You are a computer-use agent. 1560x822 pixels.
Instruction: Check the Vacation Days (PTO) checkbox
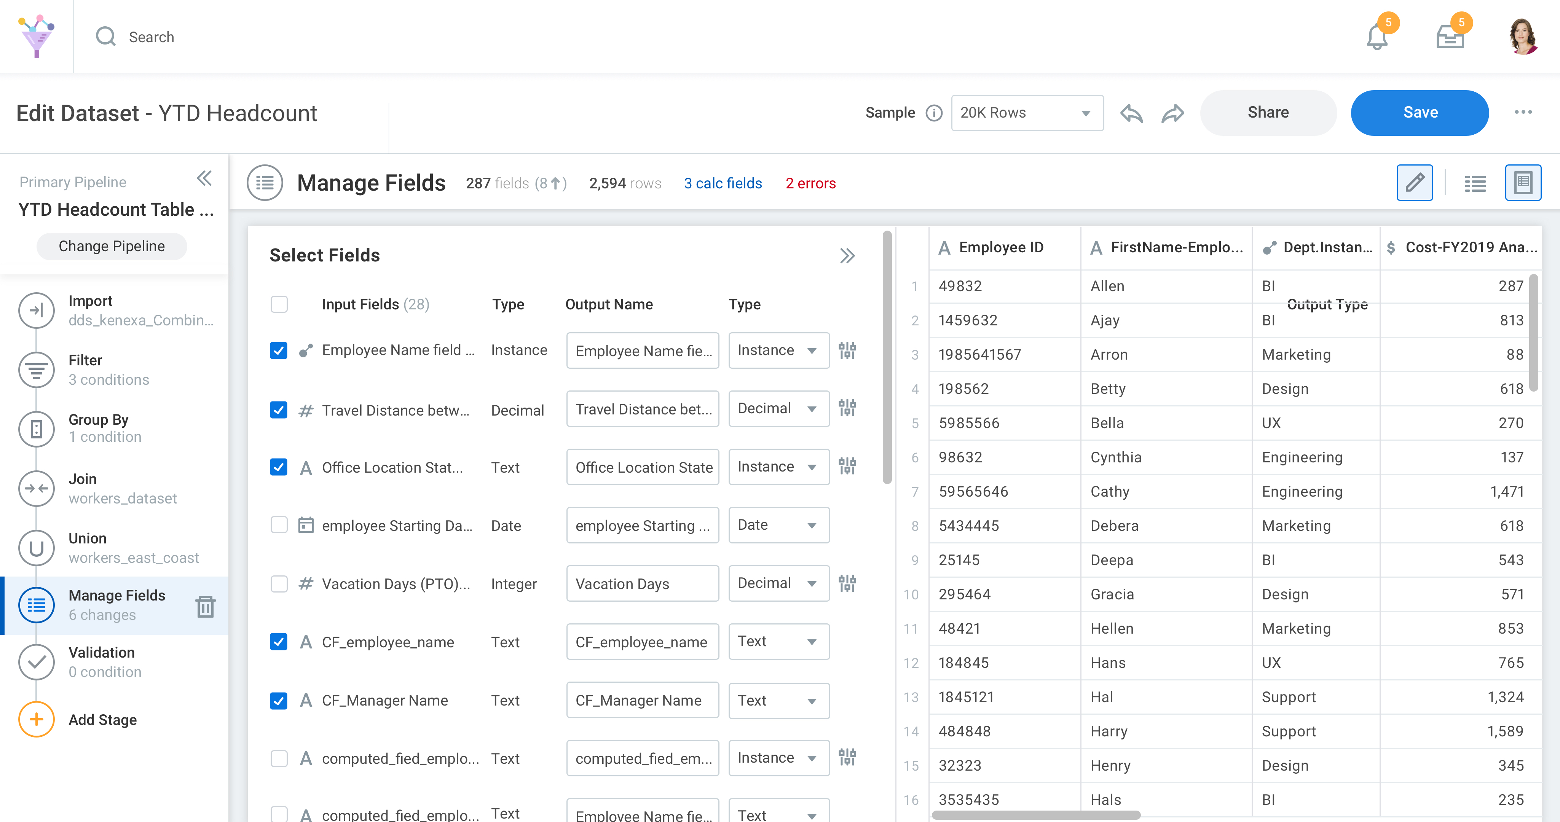point(279,583)
